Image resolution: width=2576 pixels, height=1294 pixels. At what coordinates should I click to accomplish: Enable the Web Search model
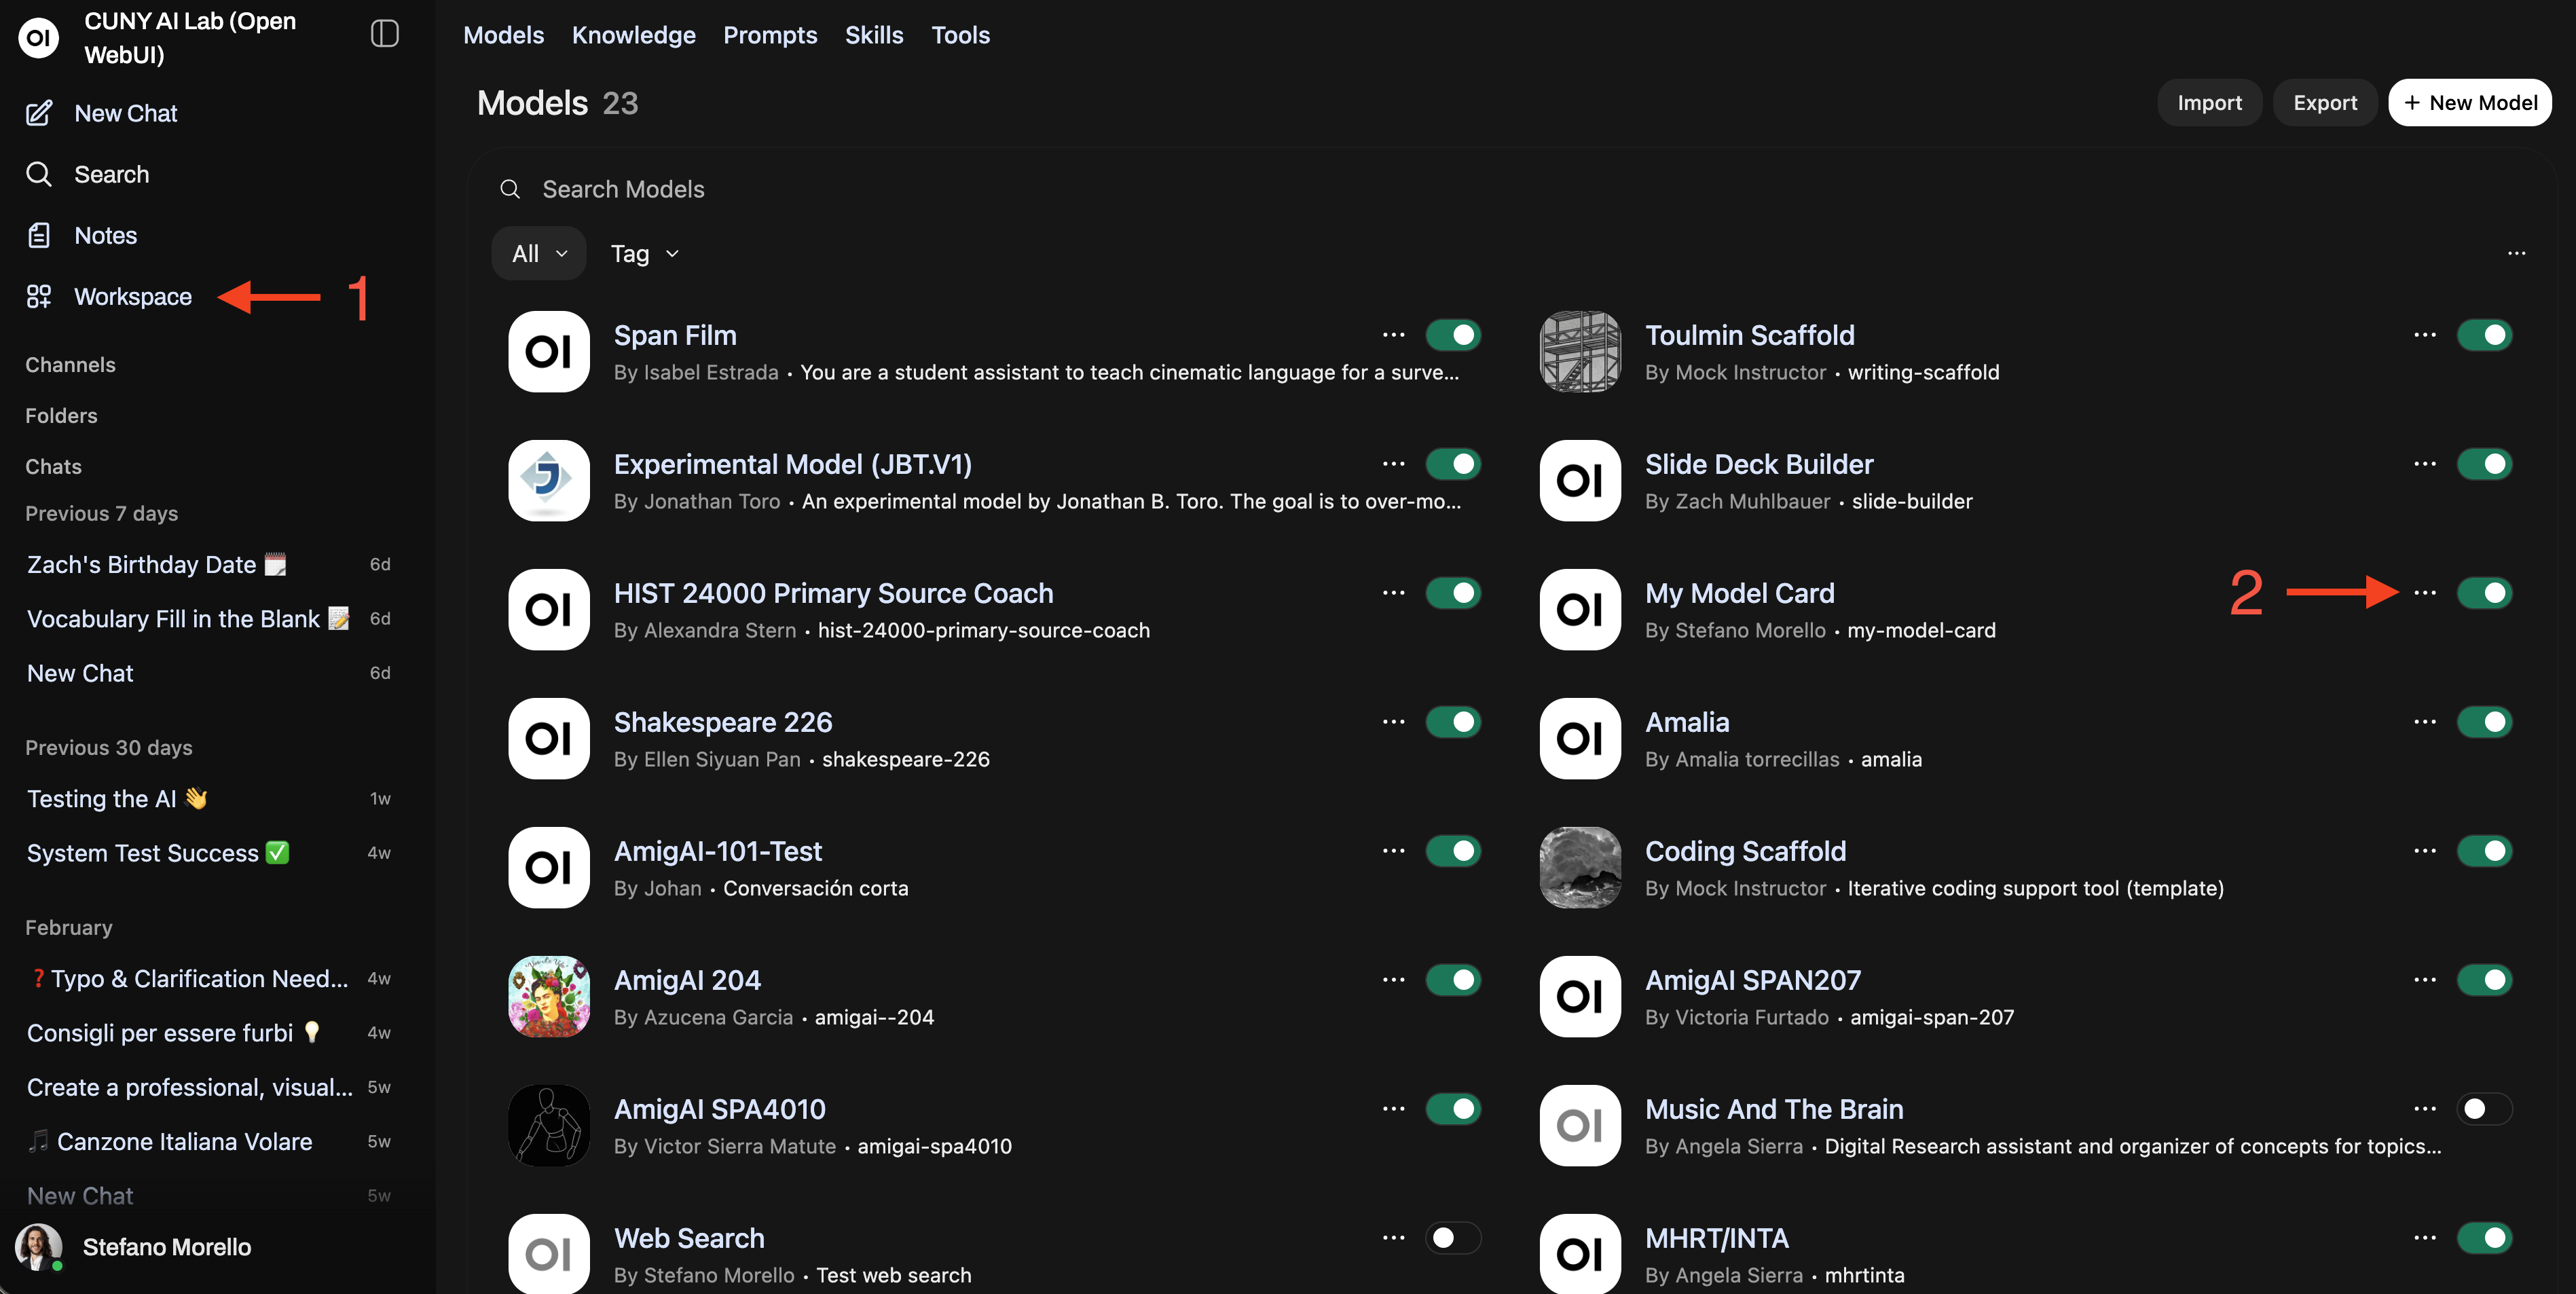point(1453,1237)
